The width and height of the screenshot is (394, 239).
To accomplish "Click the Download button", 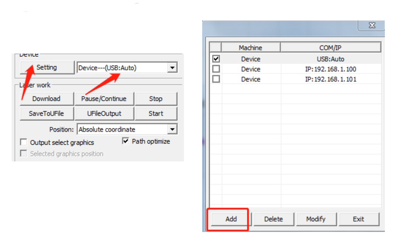I will point(46,99).
